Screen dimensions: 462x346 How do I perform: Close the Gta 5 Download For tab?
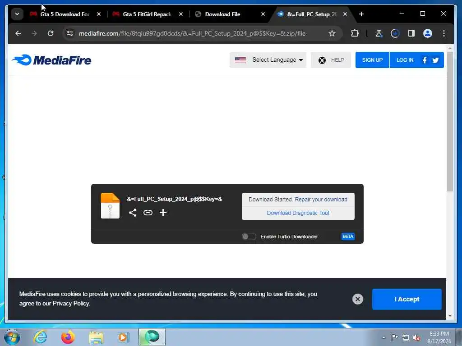coord(99,14)
